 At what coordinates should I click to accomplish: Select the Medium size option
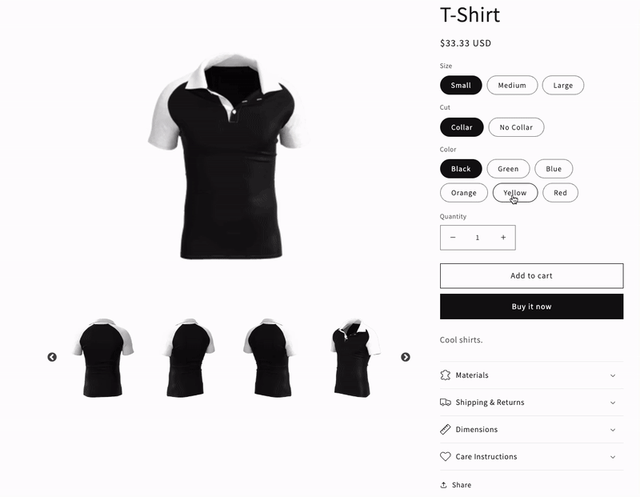click(x=512, y=85)
